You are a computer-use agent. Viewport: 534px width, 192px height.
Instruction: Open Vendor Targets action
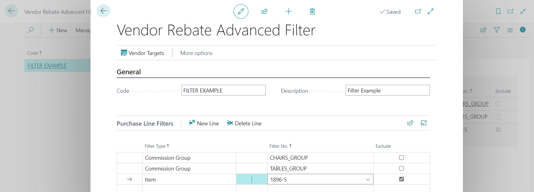(x=143, y=53)
